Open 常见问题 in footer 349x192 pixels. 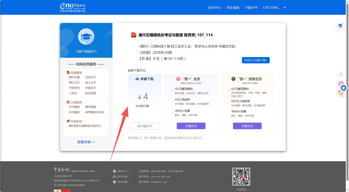(122, 182)
